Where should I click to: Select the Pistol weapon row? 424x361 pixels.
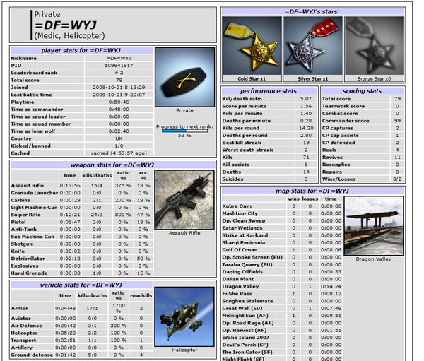click(x=81, y=222)
